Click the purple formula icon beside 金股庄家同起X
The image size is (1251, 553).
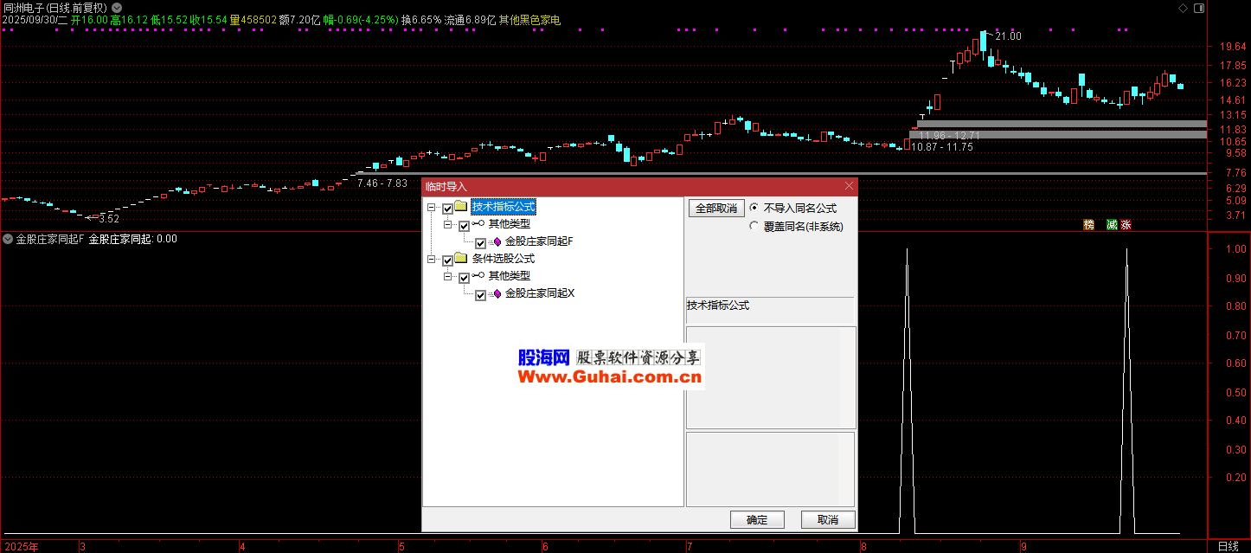pyautogui.click(x=497, y=294)
